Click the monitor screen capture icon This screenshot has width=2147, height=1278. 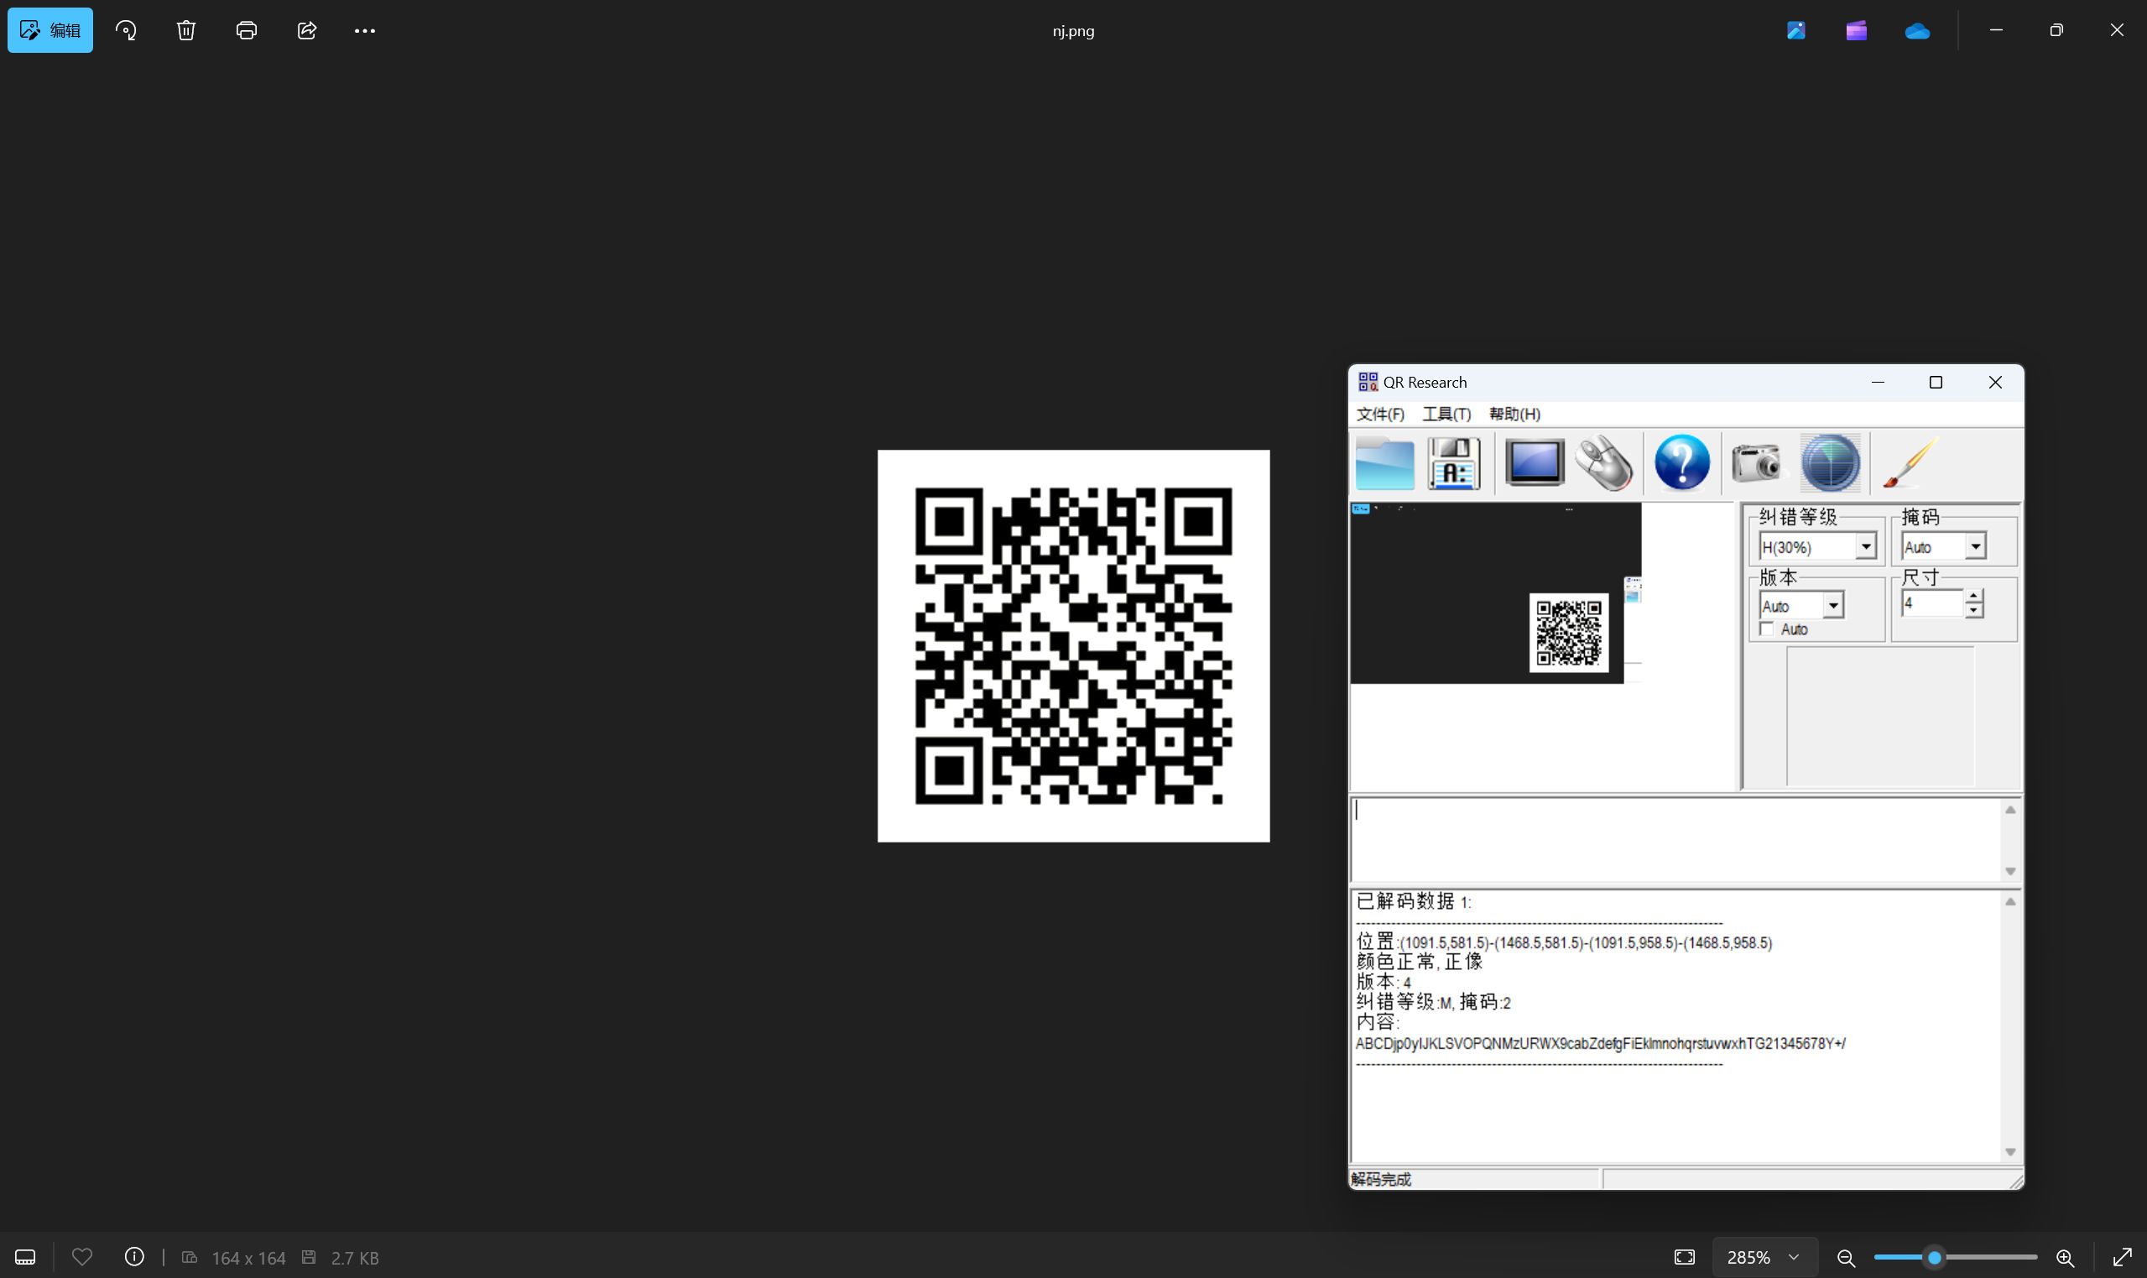[x=1534, y=463]
